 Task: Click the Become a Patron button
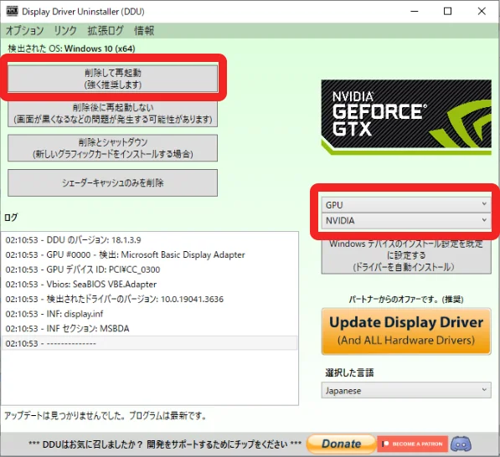click(412, 444)
